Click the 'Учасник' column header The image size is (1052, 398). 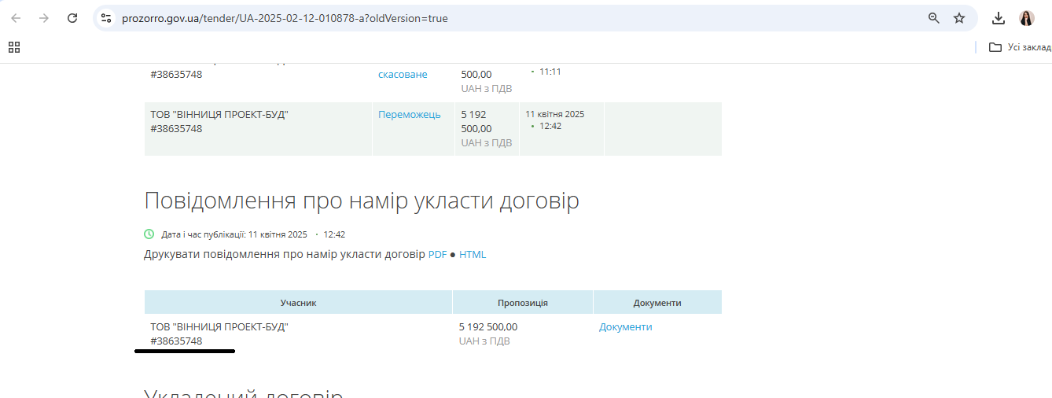[298, 303]
